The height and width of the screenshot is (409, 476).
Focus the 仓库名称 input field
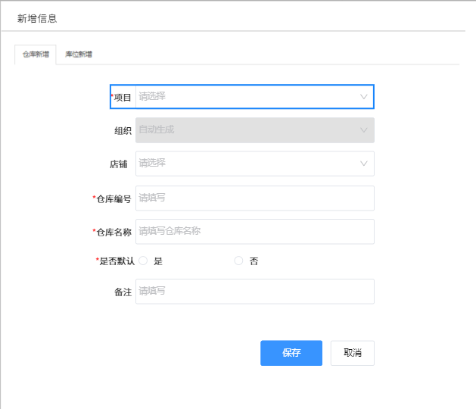pos(255,232)
